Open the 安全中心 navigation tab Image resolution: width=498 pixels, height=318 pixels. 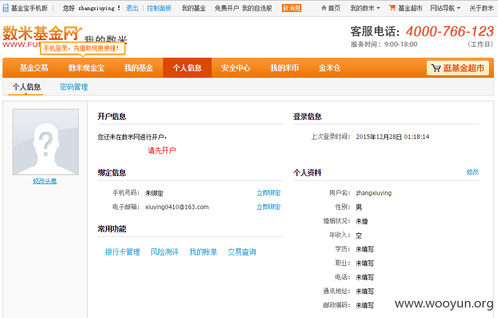[x=236, y=68]
